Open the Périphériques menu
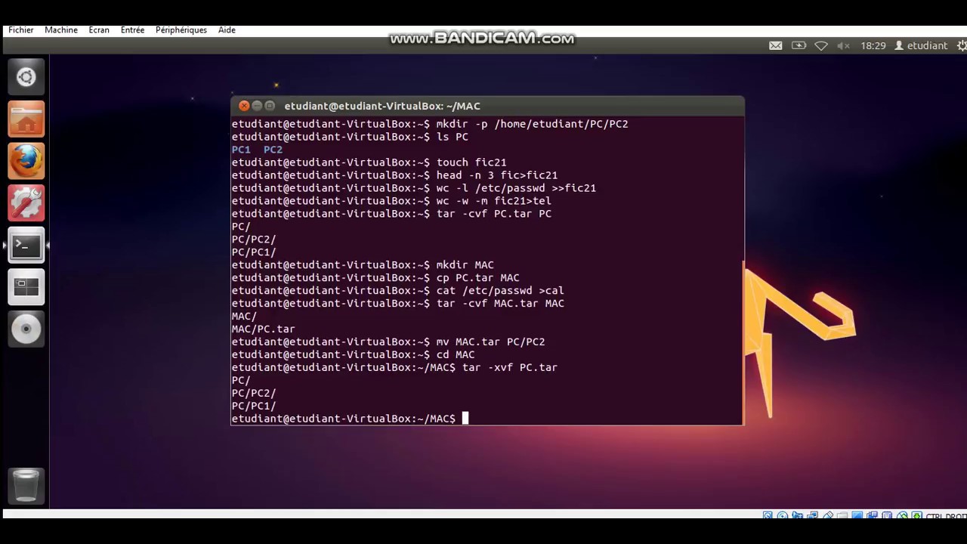This screenshot has width=967, height=544. click(x=181, y=30)
